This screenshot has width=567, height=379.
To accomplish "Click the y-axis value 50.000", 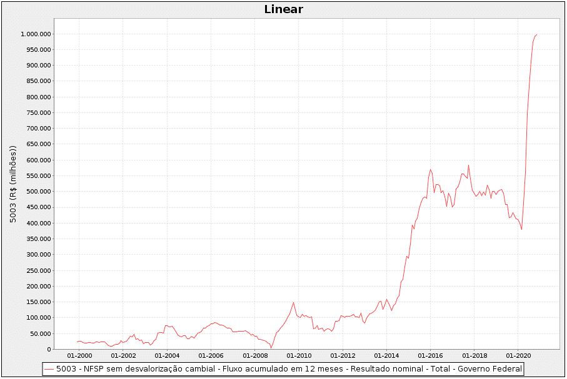I will [x=40, y=333].
